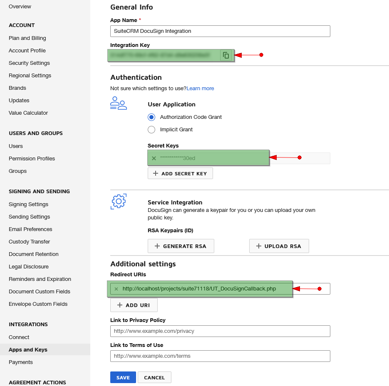This screenshot has width=389, height=386.
Task: Open Document Retention settings
Action: click(34, 254)
